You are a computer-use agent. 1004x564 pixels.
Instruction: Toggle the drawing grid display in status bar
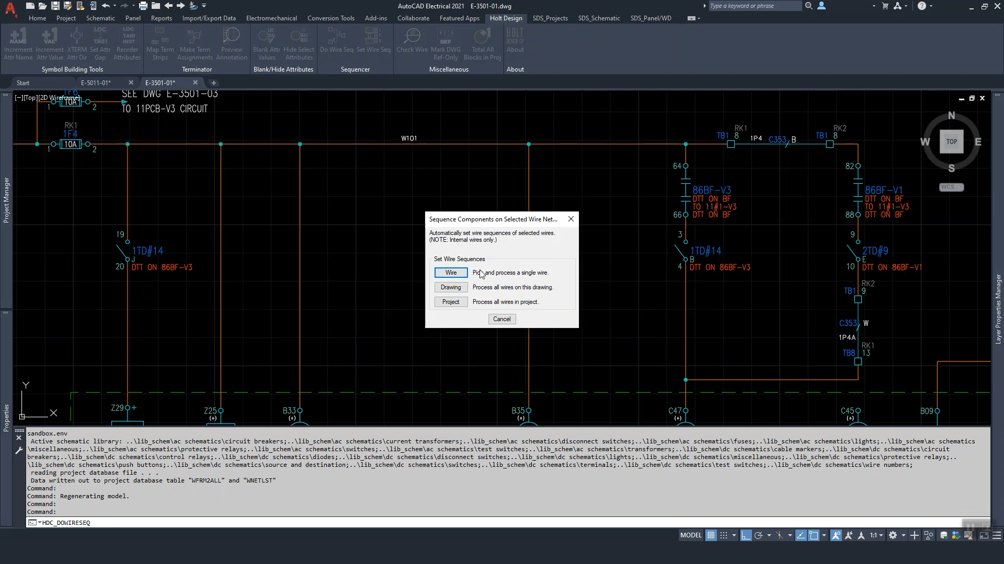pos(711,535)
